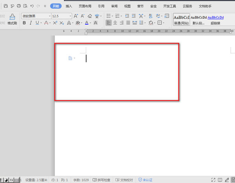Image resolution: width=235 pixels, height=183 pixels.
Task: Click the Save icon in quick access toolbar
Action: (x=6, y=6)
